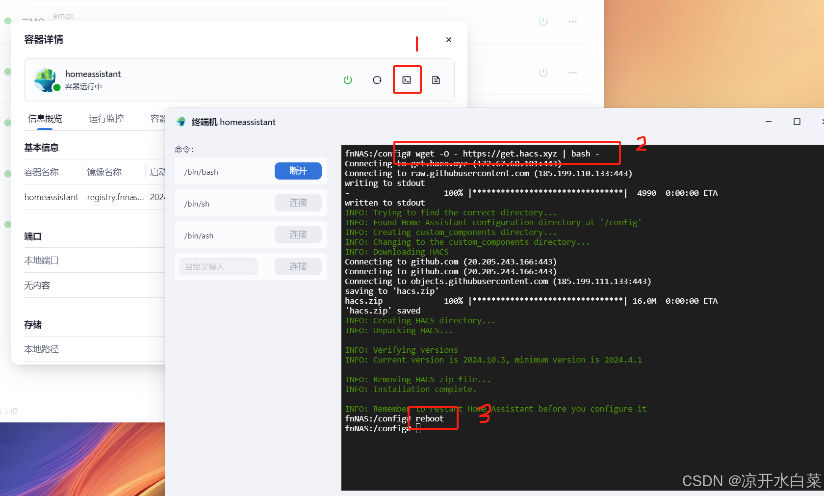This screenshot has width=824, height=496.
Task: Click the green running status dot on homeassistant
Action: pos(57,87)
